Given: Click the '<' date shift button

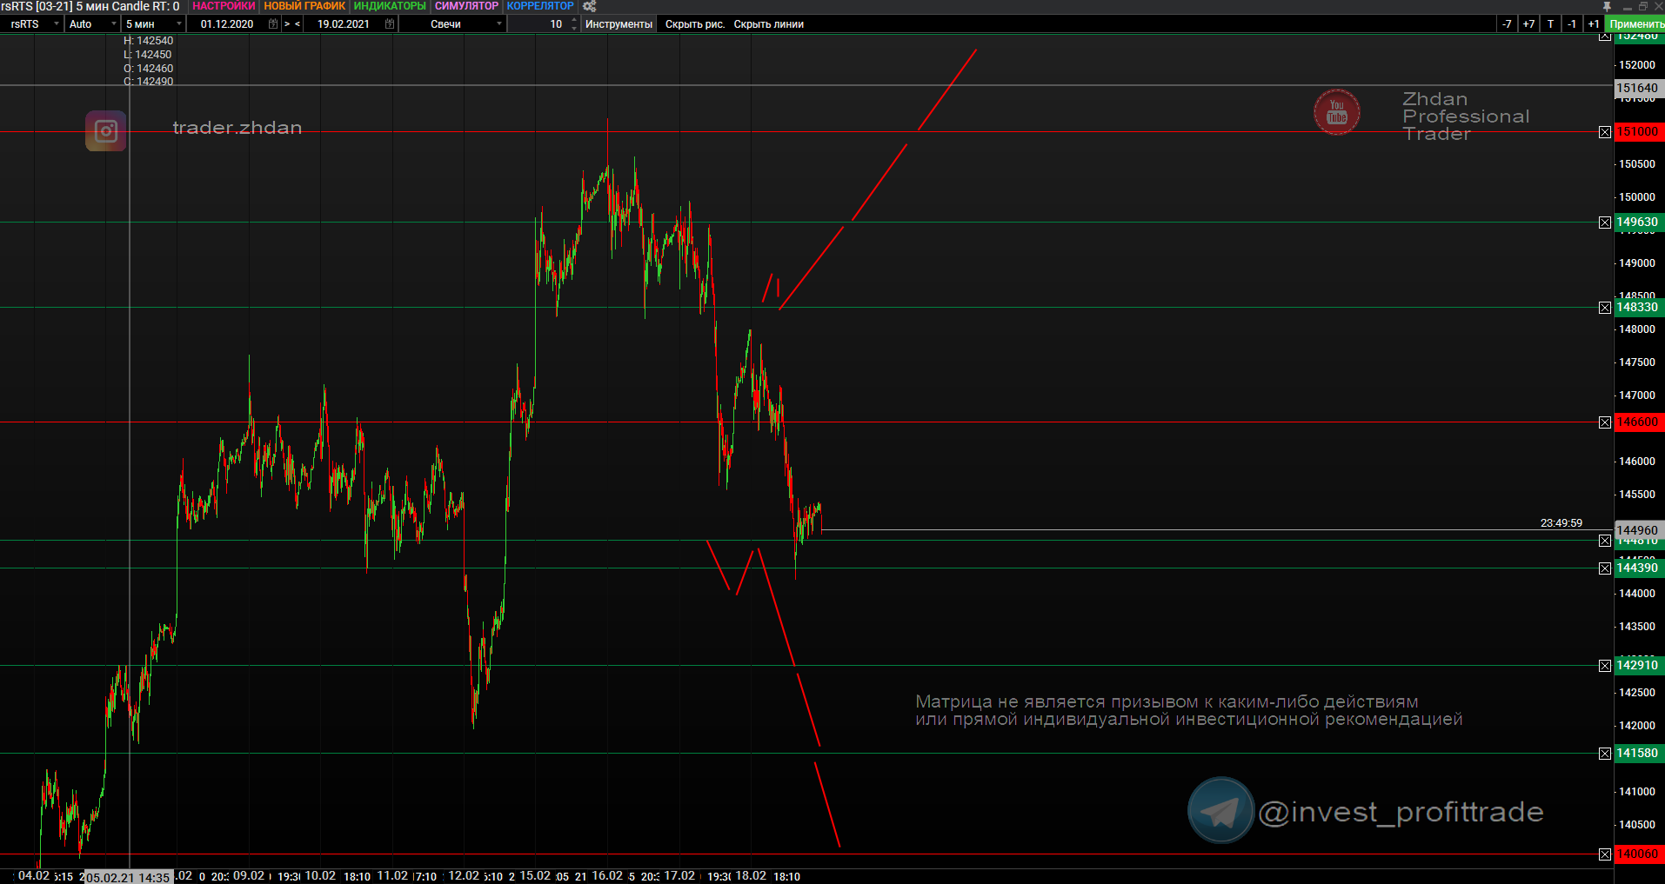Looking at the screenshot, I should pyautogui.click(x=298, y=24).
